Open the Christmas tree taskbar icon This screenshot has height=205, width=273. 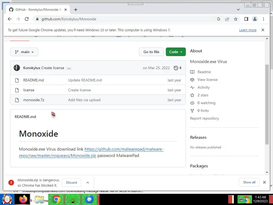click(x=73, y=200)
